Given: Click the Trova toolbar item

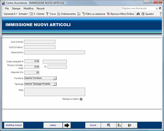Looking at the screenshot, I should [51, 14].
